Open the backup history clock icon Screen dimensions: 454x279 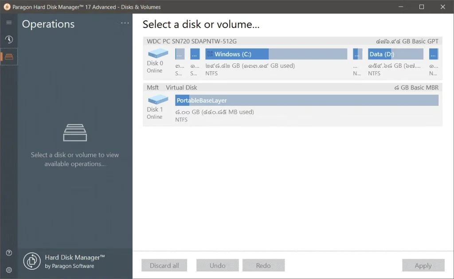9,39
